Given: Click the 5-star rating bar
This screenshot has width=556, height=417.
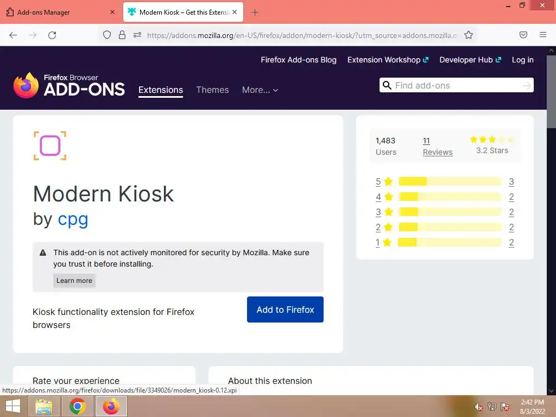Looking at the screenshot, I should (450, 181).
